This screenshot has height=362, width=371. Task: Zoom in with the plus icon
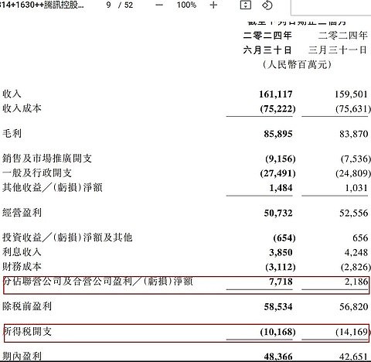(213, 5)
